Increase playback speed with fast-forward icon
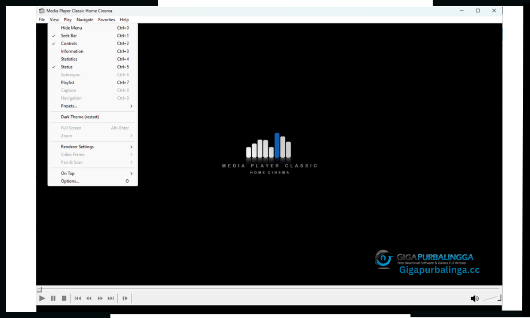The image size is (530, 318). [100, 299]
